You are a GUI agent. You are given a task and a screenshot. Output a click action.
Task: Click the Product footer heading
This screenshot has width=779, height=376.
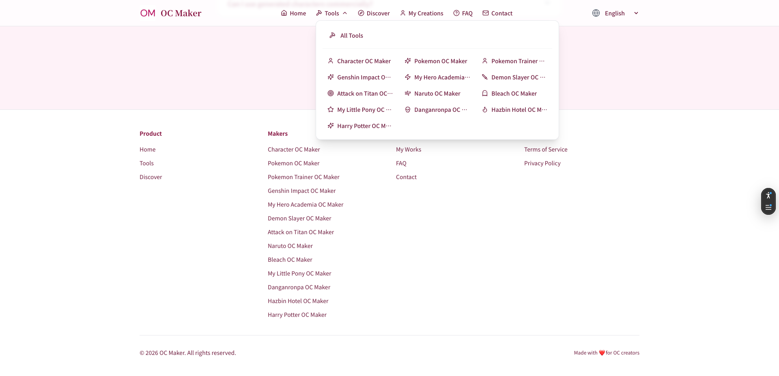(x=151, y=133)
